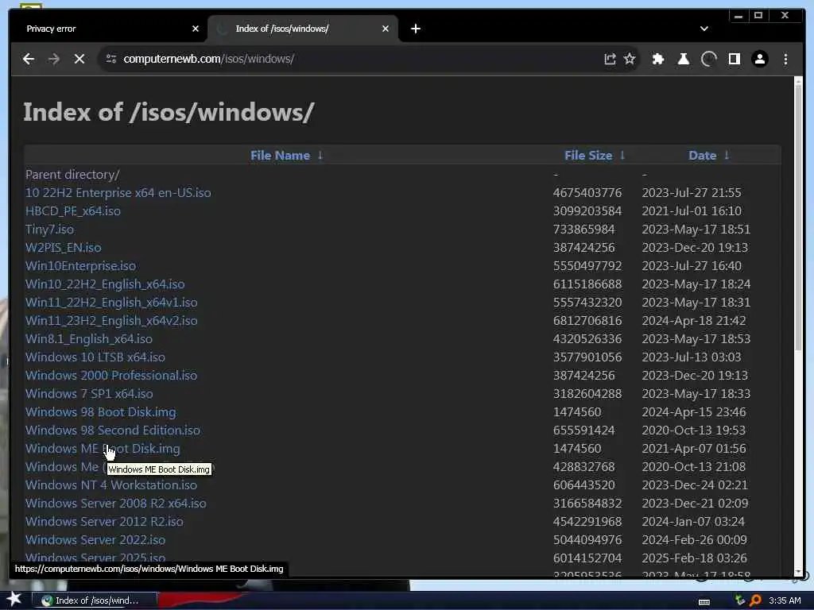This screenshot has height=610, width=814.
Task: Click the forward navigation arrow
Action: coord(54,59)
